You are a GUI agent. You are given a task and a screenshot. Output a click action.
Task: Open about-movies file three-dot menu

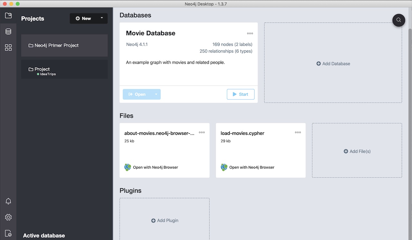pos(202,132)
